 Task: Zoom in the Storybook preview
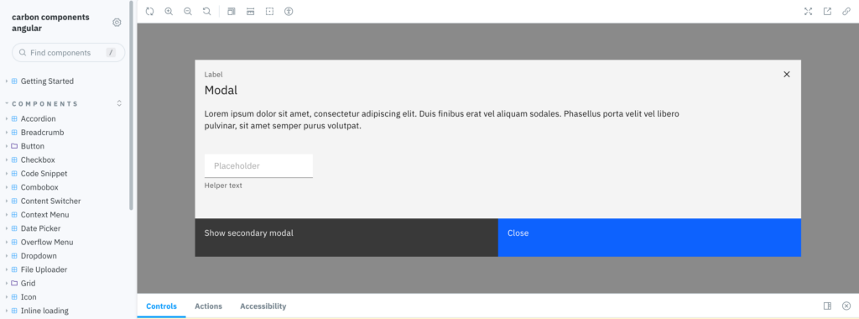(x=169, y=11)
